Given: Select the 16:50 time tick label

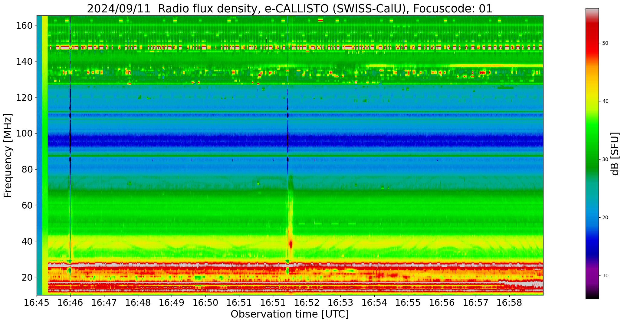Looking at the screenshot, I should tap(205, 302).
